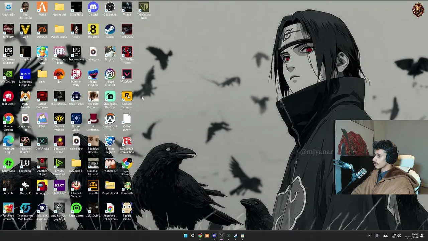Open taskbar Search
428x241 pixels.
click(193, 236)
